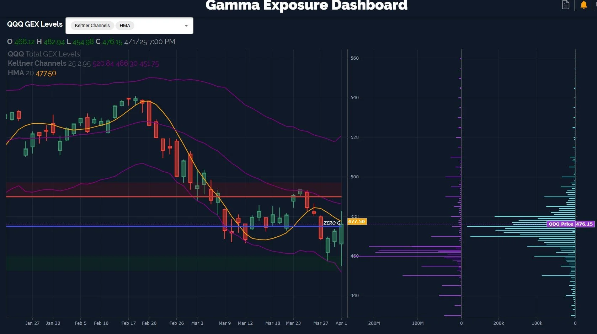Click the Mar 9 date axis label

click(224, 323)
